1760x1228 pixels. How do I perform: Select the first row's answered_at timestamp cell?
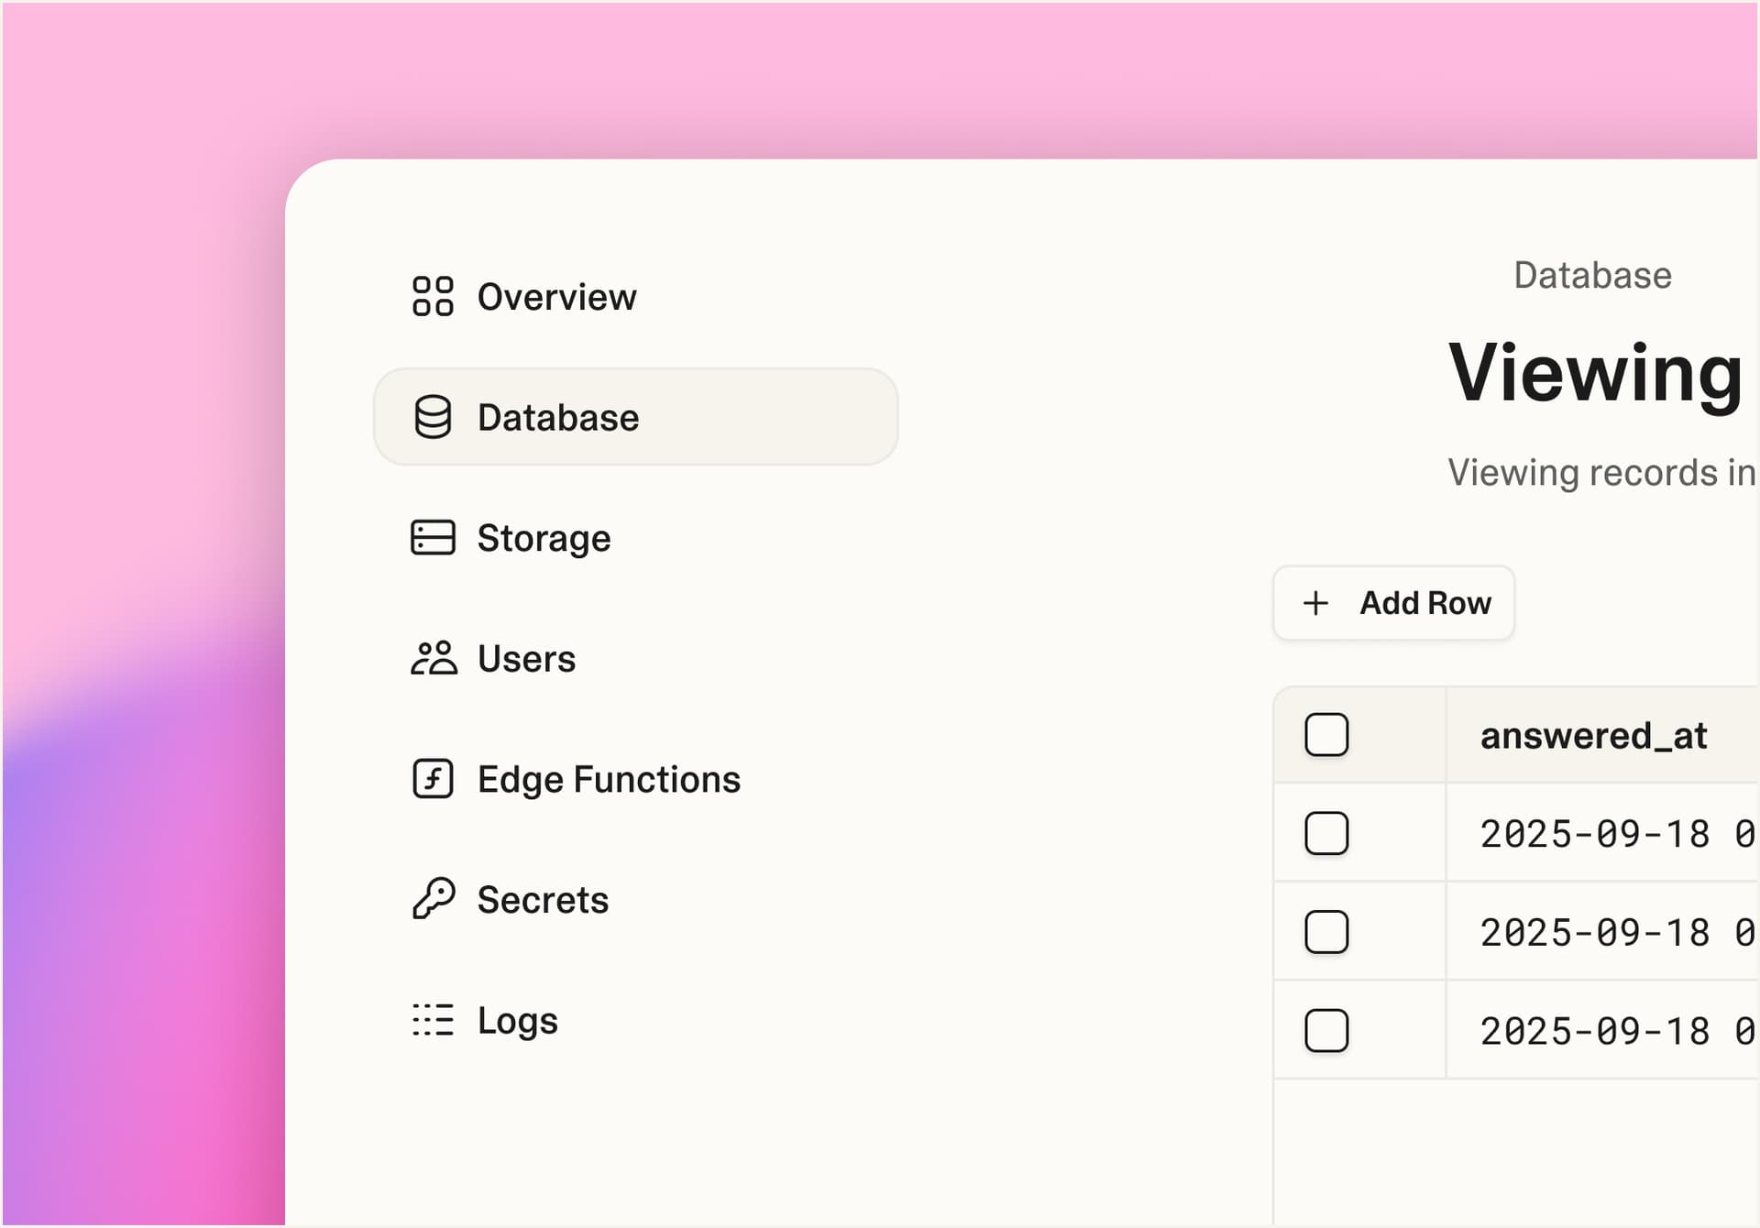click(1615, 834)
